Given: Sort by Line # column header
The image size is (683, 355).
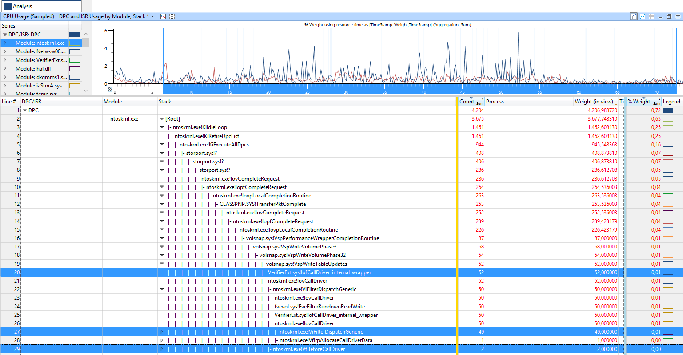Looking at the screenshot, I should (10, 102).
